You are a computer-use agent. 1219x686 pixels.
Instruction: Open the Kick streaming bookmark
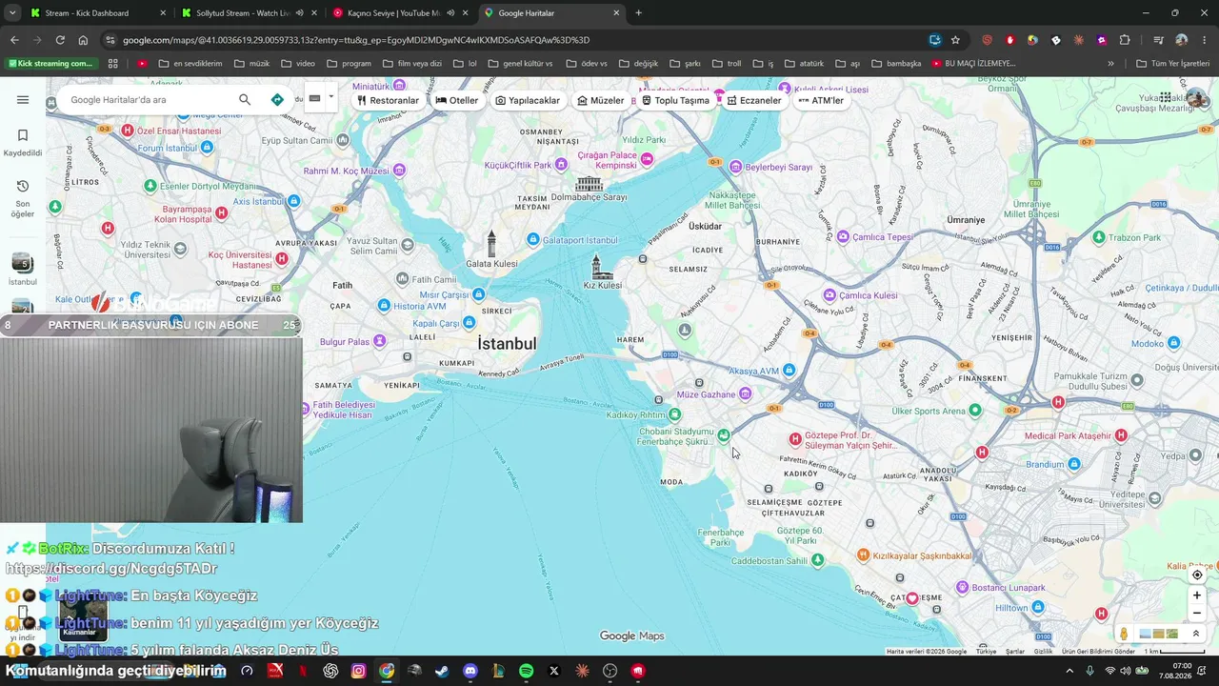50,64
